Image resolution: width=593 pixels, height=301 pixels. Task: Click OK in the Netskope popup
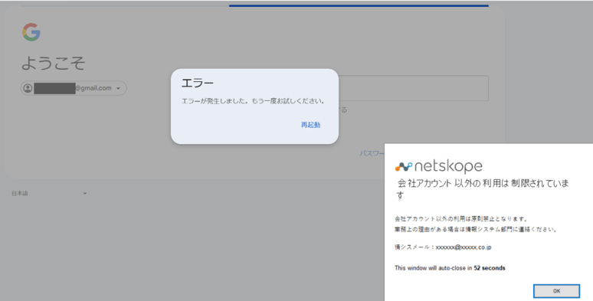pos(556,291)
